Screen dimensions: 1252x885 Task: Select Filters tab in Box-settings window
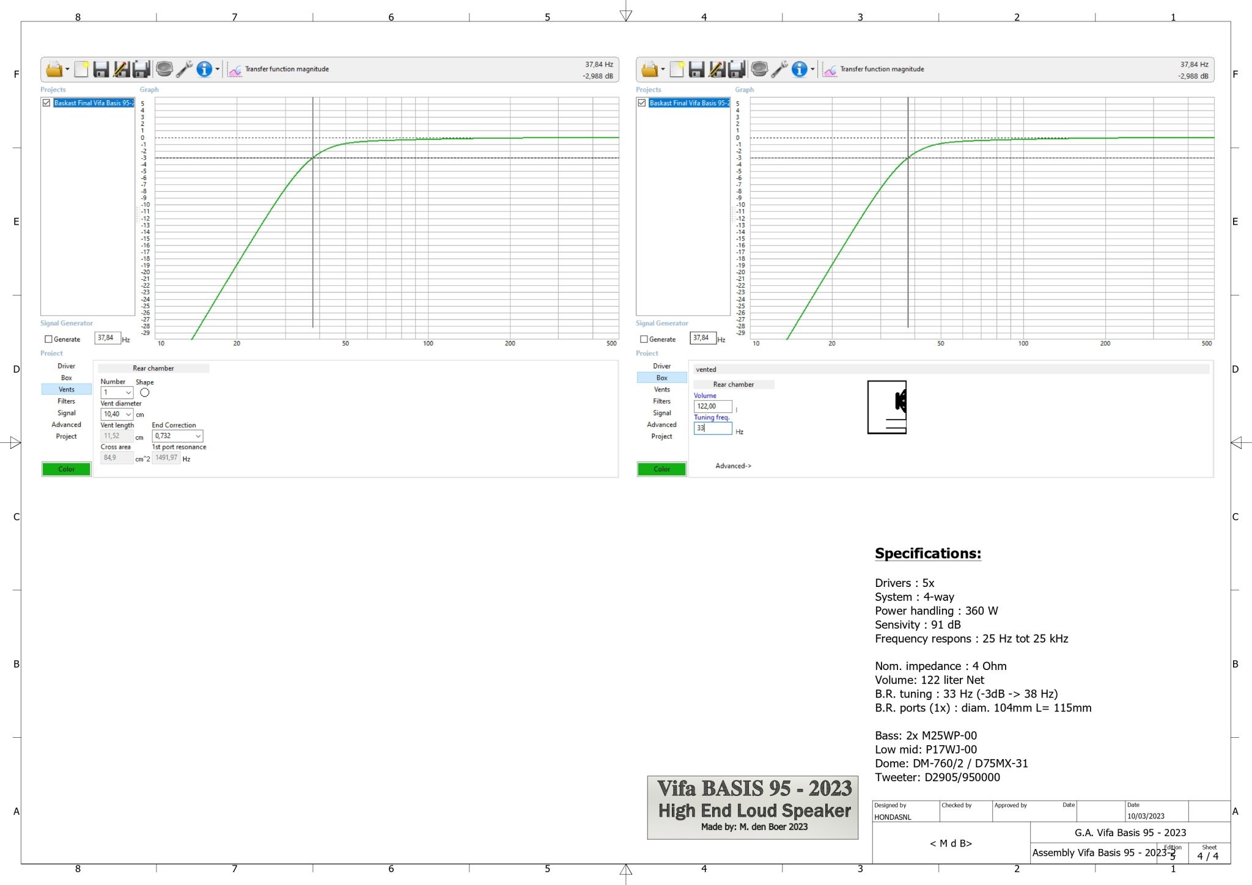coord(662,401)
